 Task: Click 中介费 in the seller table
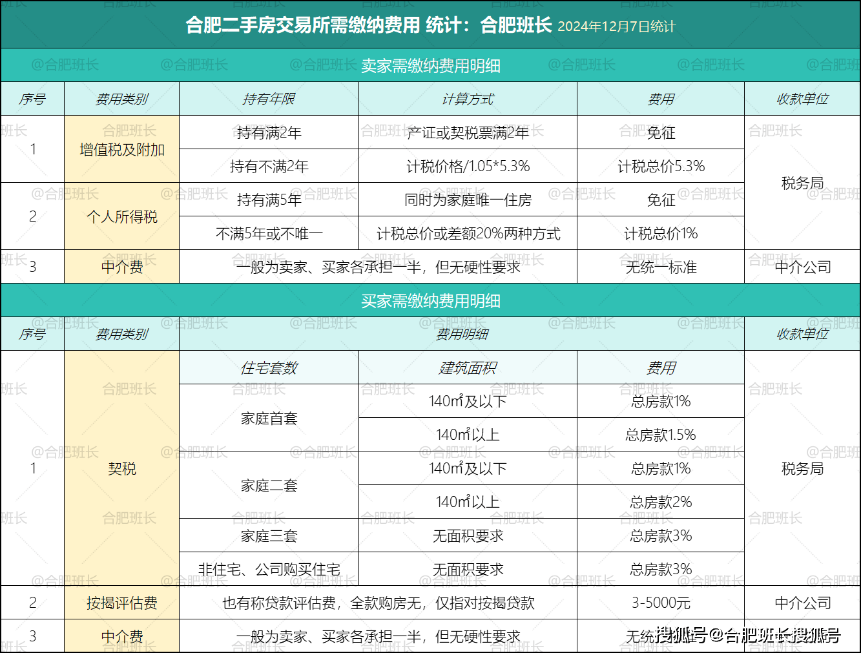pyautogui.click(x=121, y=267)
